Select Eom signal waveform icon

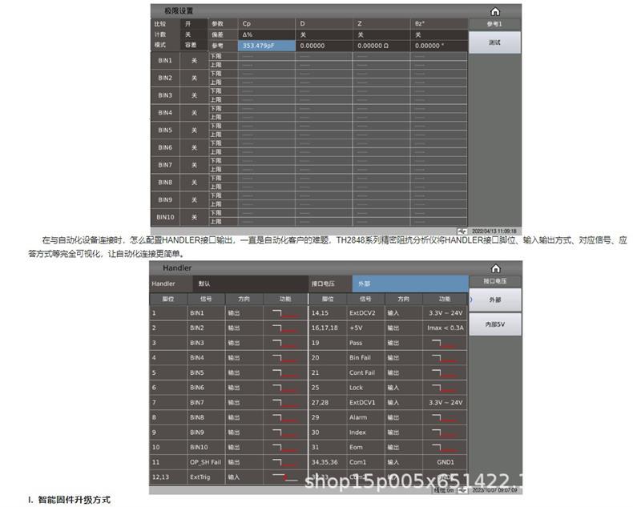point(445,448)
